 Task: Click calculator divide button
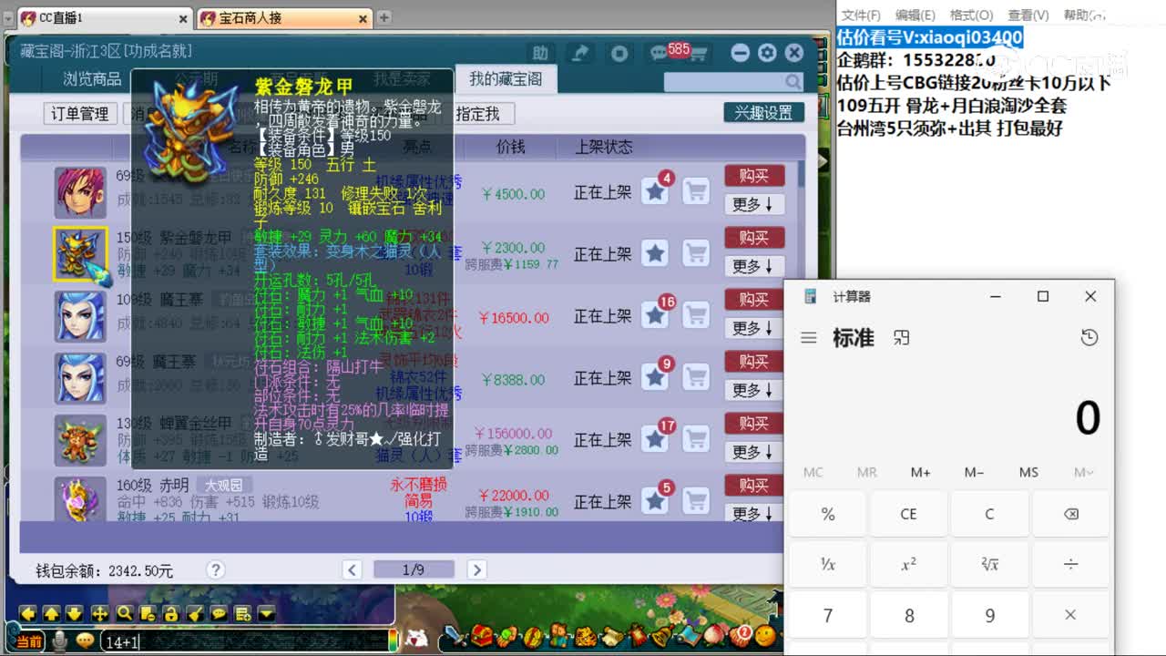pyautogui.click(x=1070, y=564)
